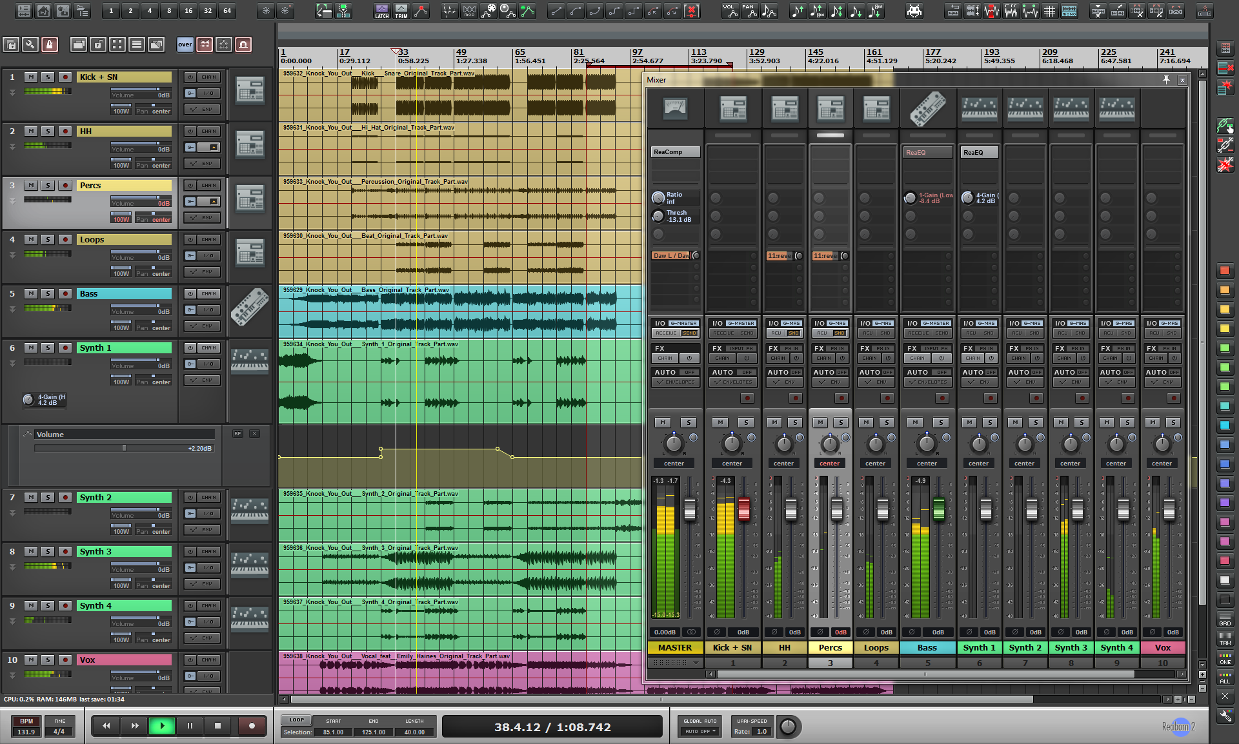The width and height of the screenshot is (1239, 744).
Task: Click the Bass track synth icon
Action: (250, 307)
